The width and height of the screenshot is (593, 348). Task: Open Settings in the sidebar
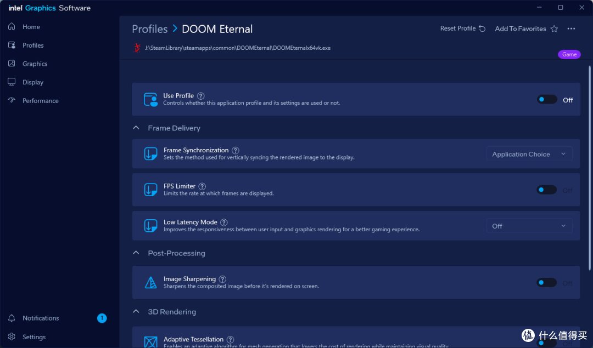coord(34,337)
